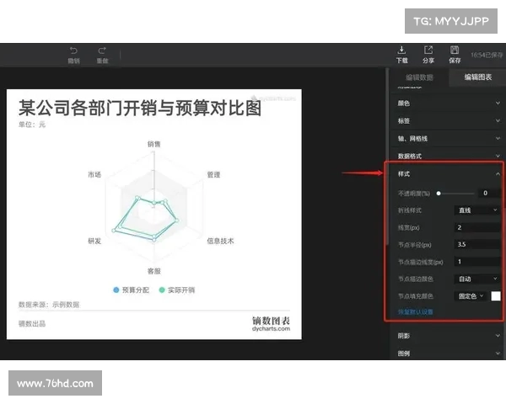
Task: Click the 恢复默认设置 link
Action: coord(416,311)
